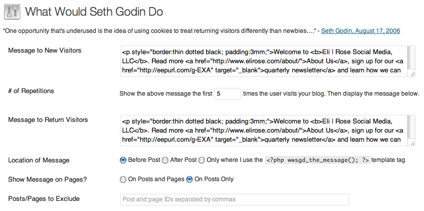Click the Show Message on Pages? label
The image size is (424, 211).
tap(45, 179)
